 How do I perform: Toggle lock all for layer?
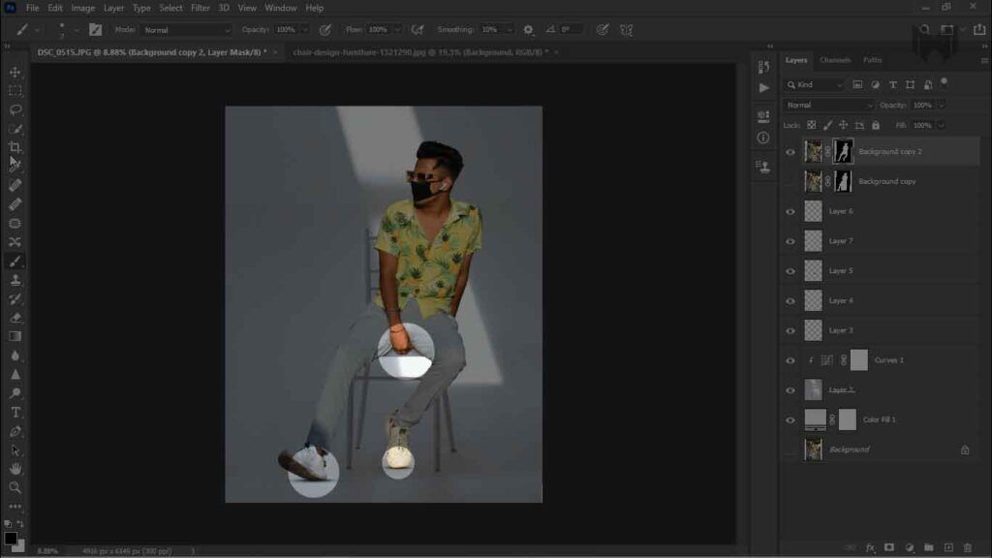tap(876, 125)
